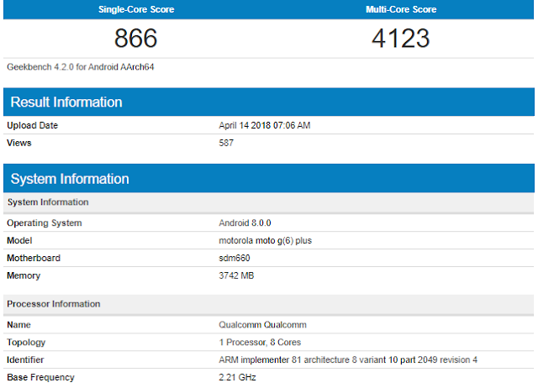Click the Memory label
This screenshot has height=388, width=538.
[x=24, y=275]
